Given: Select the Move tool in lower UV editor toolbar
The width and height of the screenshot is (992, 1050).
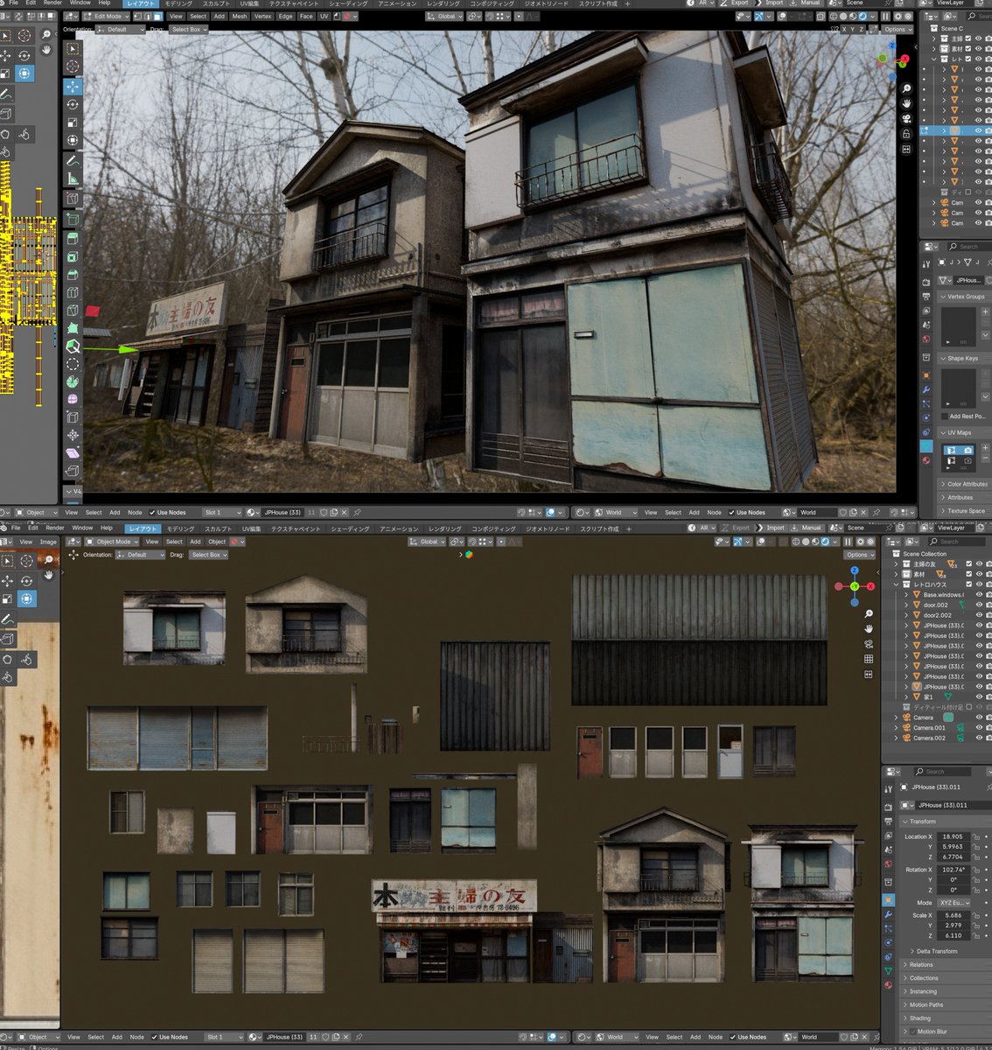Looking at the screenshot, I should click(7, 580).
